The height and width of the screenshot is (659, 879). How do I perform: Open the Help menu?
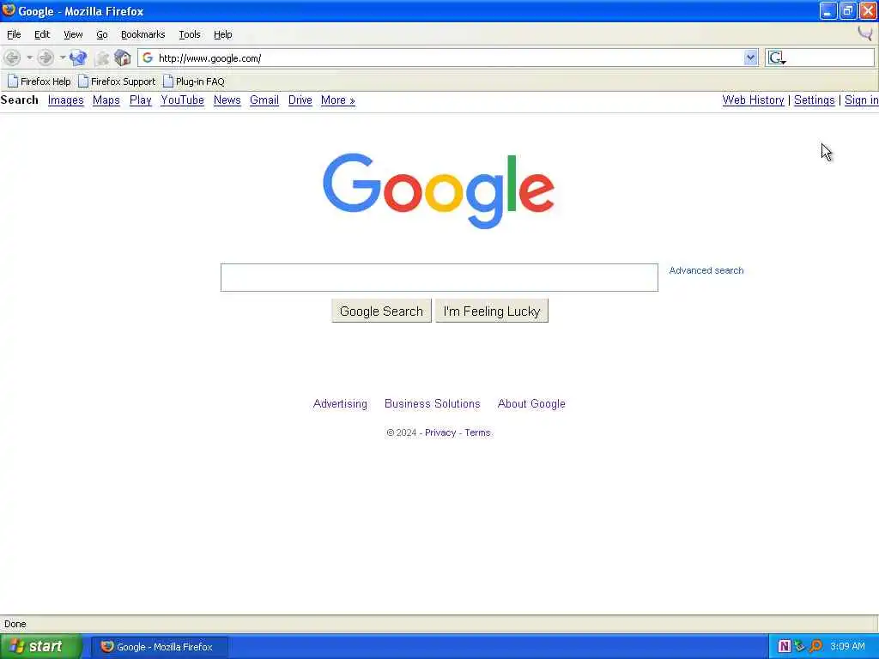(222, 34)
